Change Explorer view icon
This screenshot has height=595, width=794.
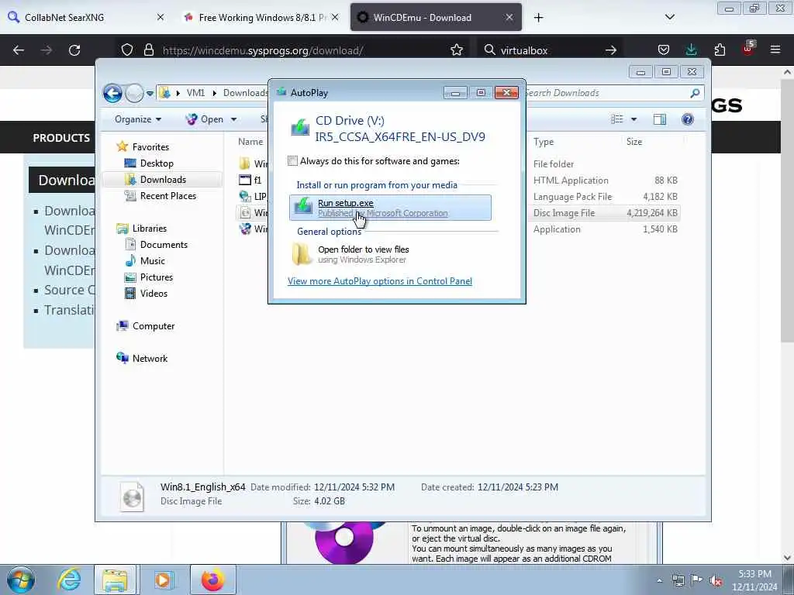(616, 119)
